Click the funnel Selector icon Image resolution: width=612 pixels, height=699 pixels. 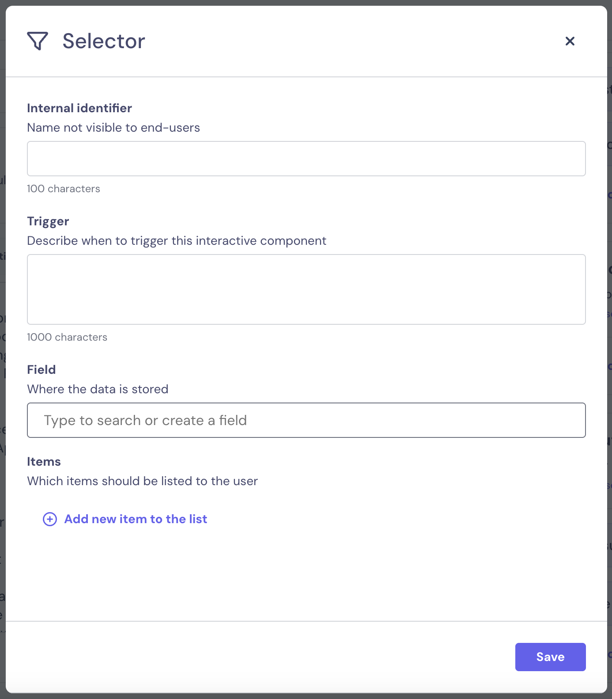(x=38, y=41)
